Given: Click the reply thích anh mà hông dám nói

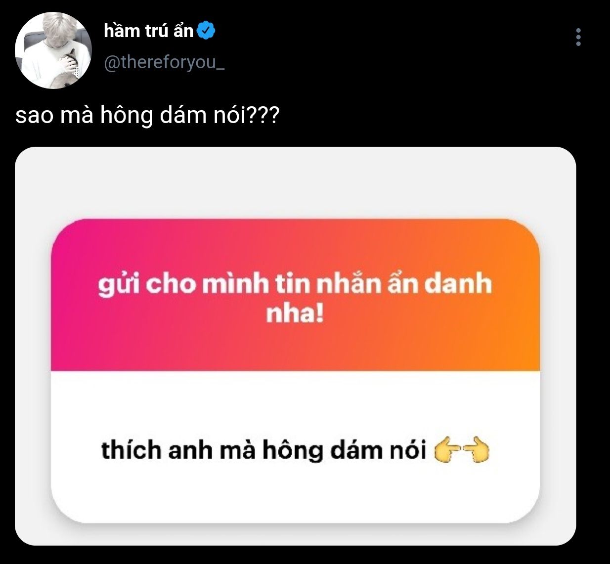Looking at the screenshot, I should pyautogui.click(x=263, y=451).
